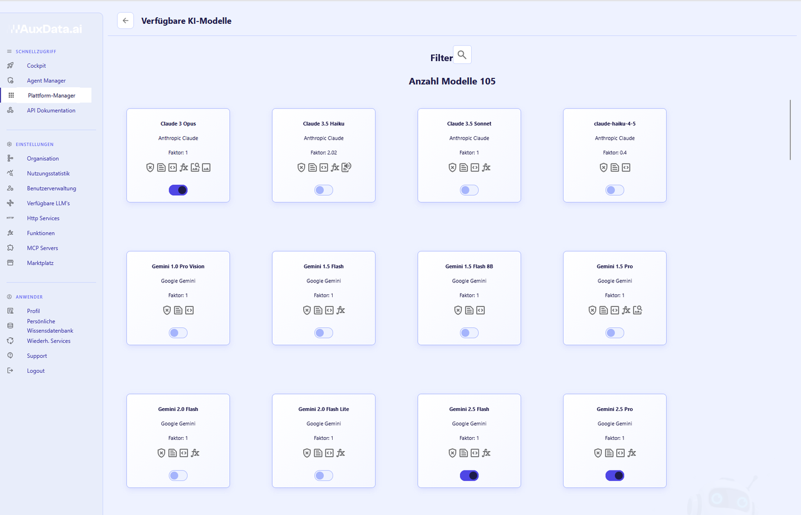This screenshot has height=515, width=801.
Task: Enable the Gemini 2.0 Flash toggle
Action: click(178, 476)
